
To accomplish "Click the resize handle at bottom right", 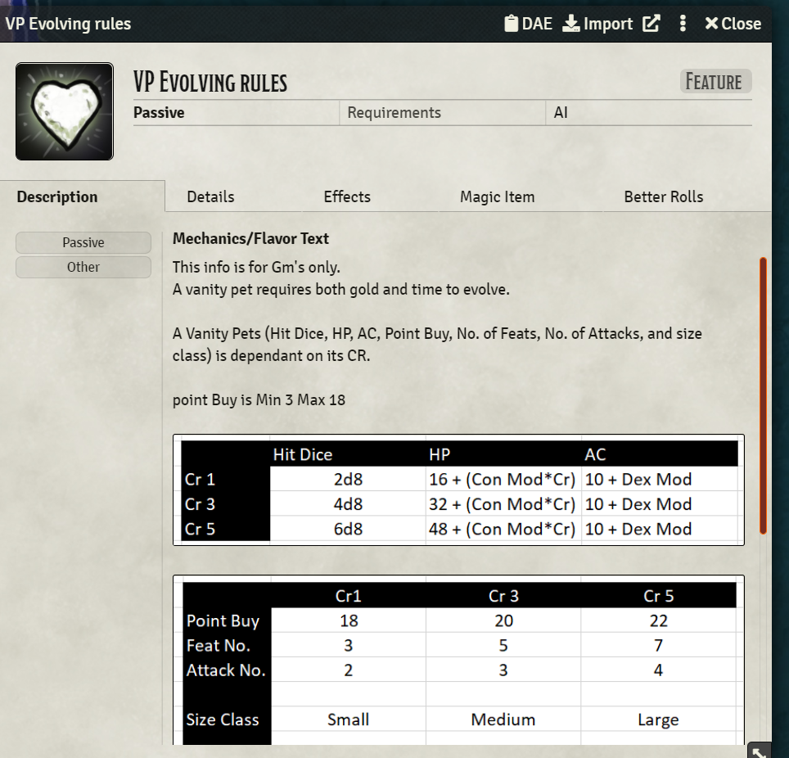I will 759,749.
